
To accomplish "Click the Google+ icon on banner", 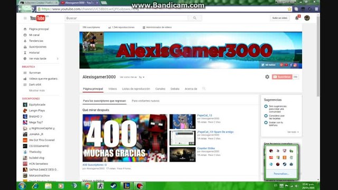I will coord(281,65).
